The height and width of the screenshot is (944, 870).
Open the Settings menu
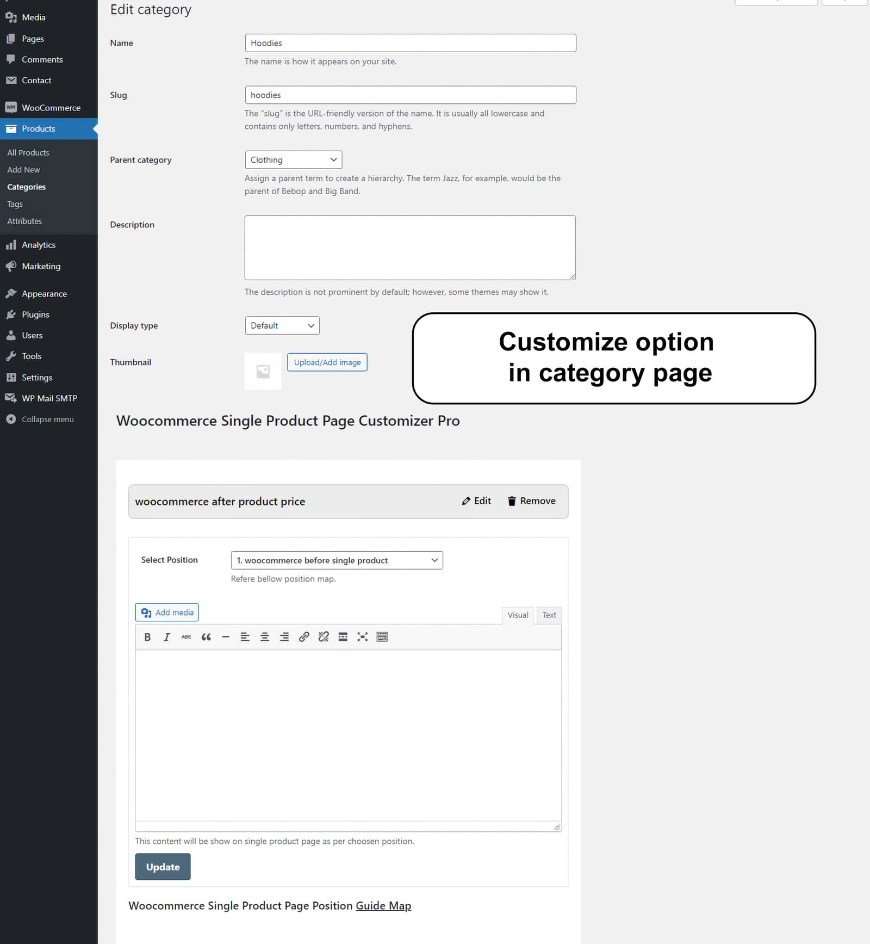tap(49, 377)
